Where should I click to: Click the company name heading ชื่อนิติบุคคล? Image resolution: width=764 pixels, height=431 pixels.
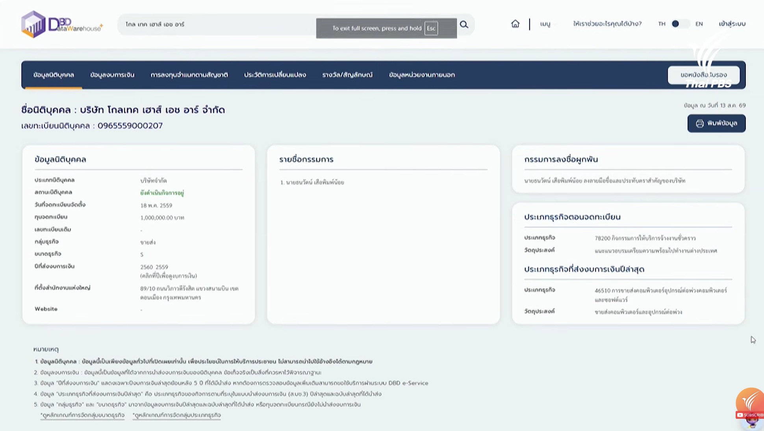(x=123, y=110)
